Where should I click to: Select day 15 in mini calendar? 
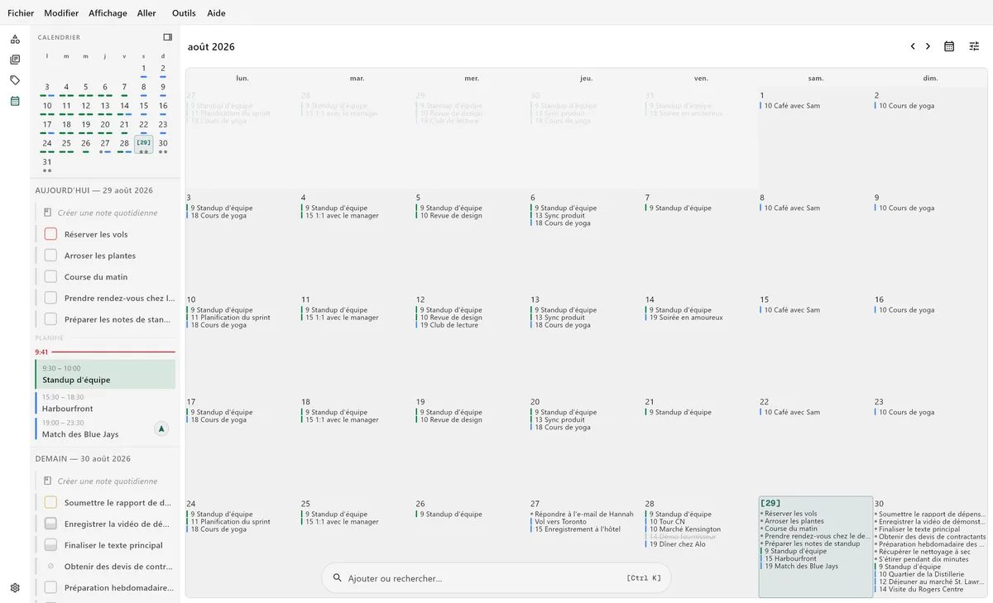143,106
